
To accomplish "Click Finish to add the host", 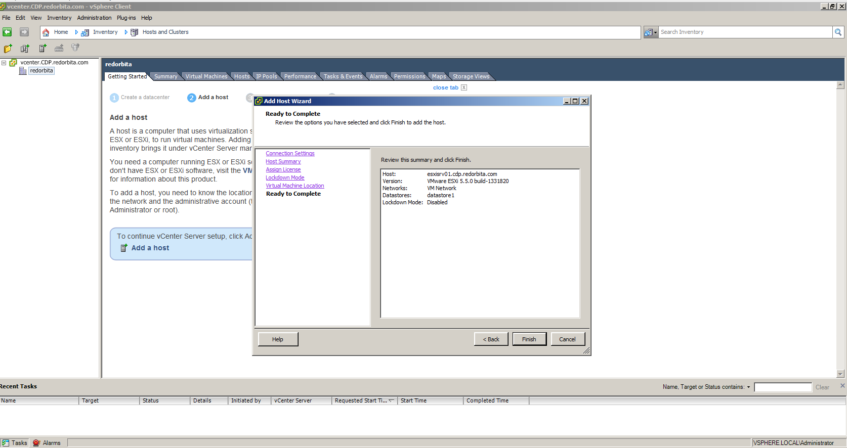I will pyautogui.click(x=529, y=339).
